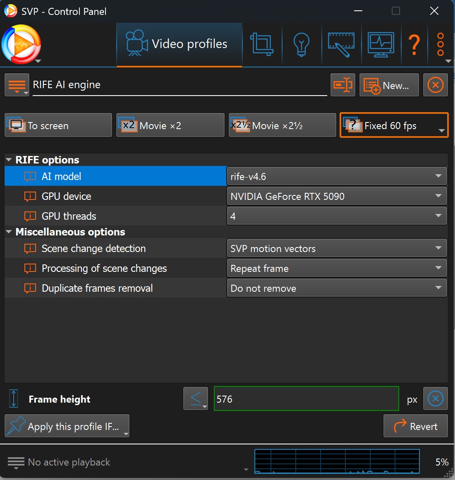
Task: Collapse the RIFE options section
Action: tap(9, 160)
